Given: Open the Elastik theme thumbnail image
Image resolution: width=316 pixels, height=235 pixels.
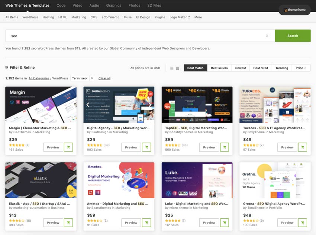Looking at the screenshot, I should click(x=41, y=180).
